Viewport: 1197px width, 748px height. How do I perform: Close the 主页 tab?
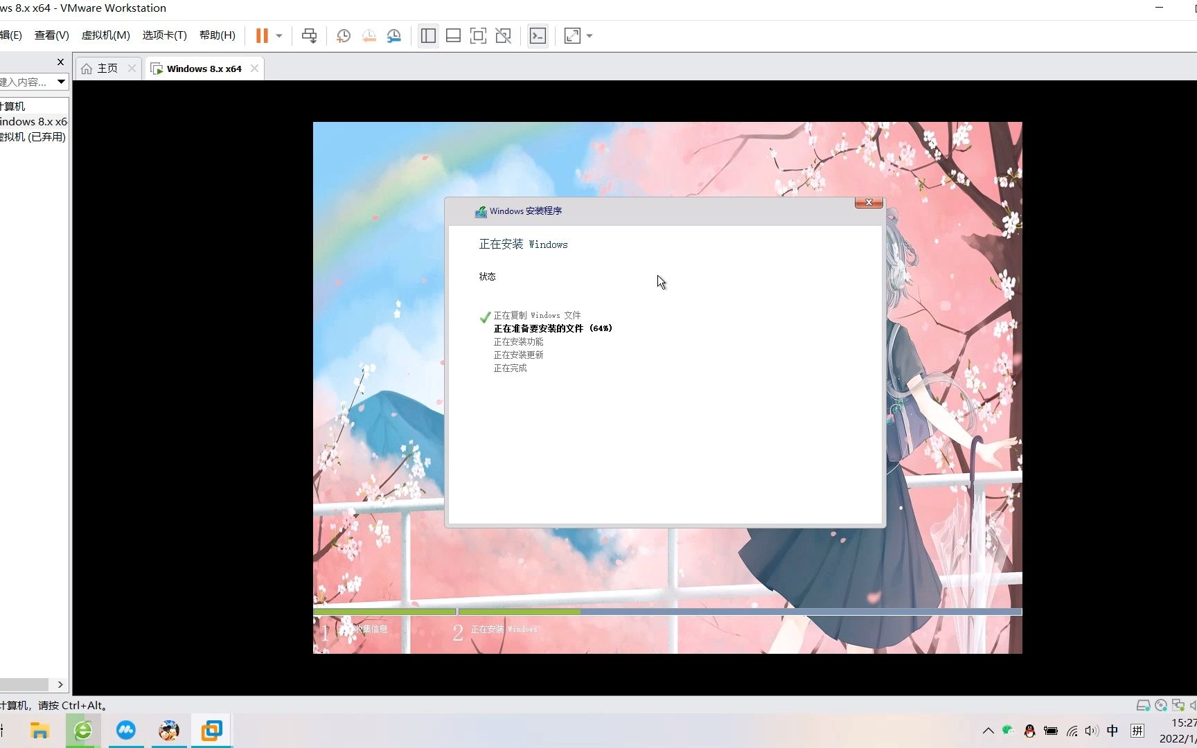pyautogui.click(x=132, y=68)
